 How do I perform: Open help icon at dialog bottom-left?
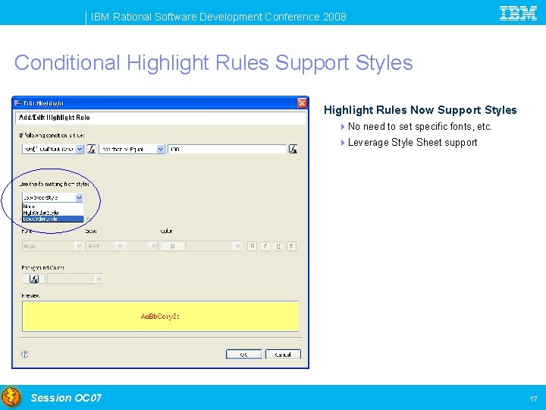click(x=25, y=355)
